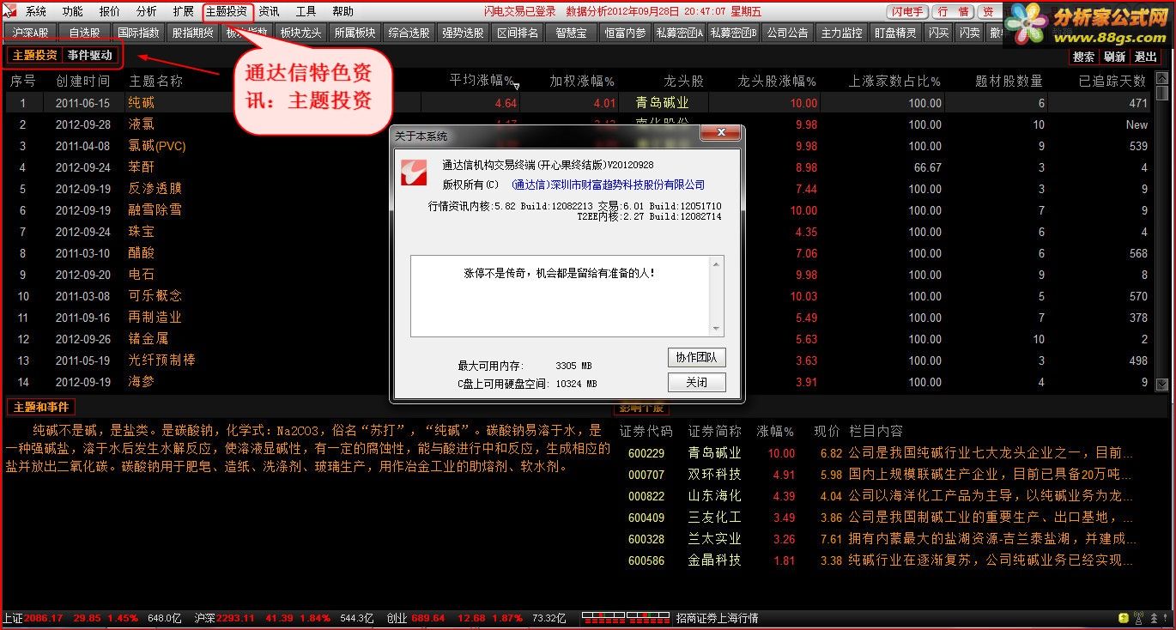
Task: Open the 资讯 menu
Action: [270, 11]
